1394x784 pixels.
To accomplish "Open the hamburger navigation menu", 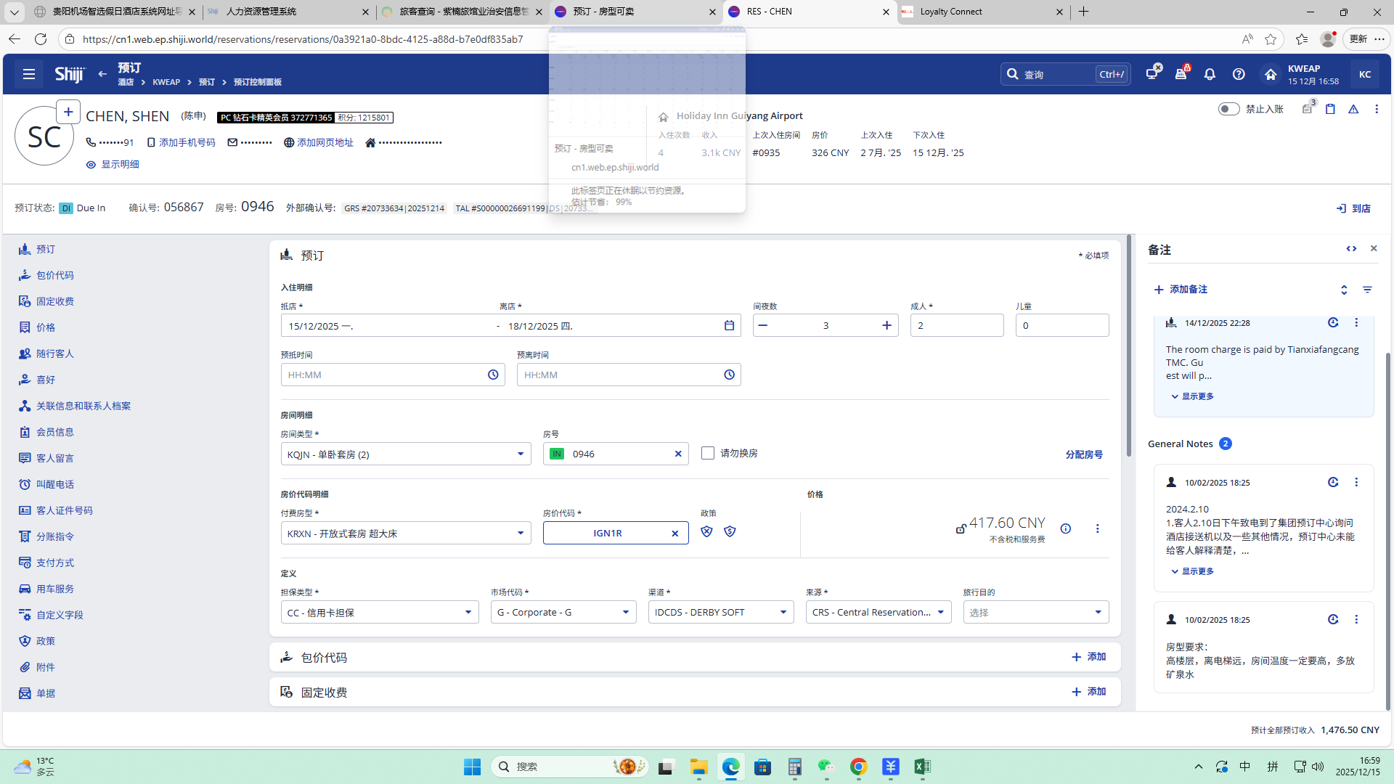I will pos(29,74).
